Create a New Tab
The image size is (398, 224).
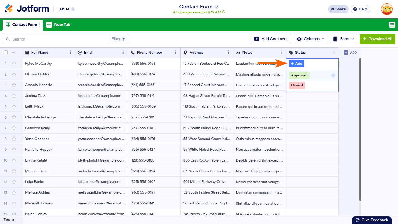pyautogui.click(x=58, y=25)
